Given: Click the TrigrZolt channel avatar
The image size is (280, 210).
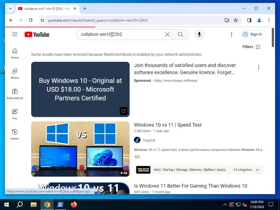Looking at the screenshot, I should pos(137,140).
